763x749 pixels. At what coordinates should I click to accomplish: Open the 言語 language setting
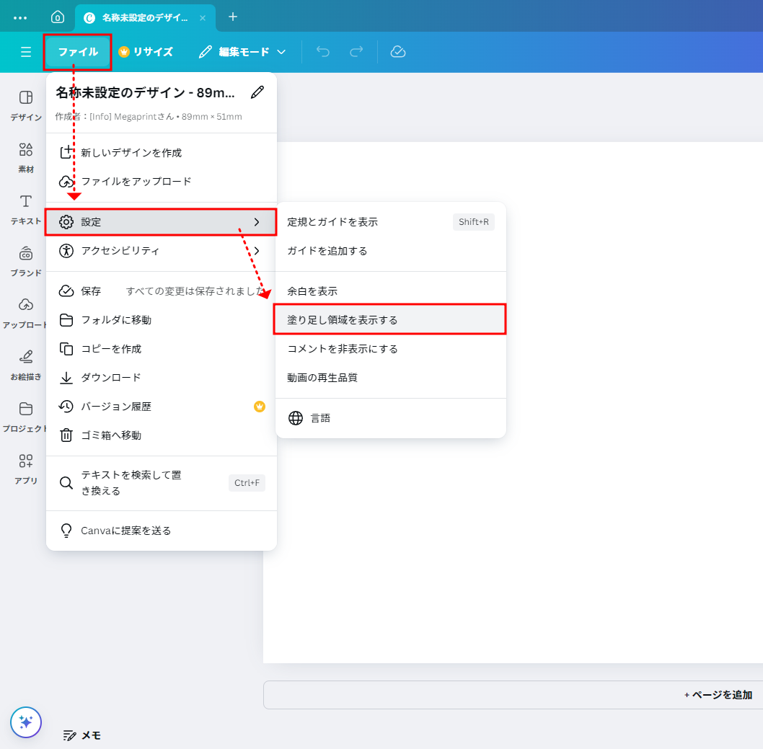391,418
